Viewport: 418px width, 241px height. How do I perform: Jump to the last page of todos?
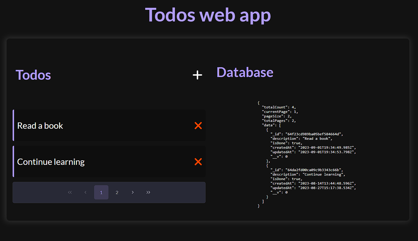[148, 192]
